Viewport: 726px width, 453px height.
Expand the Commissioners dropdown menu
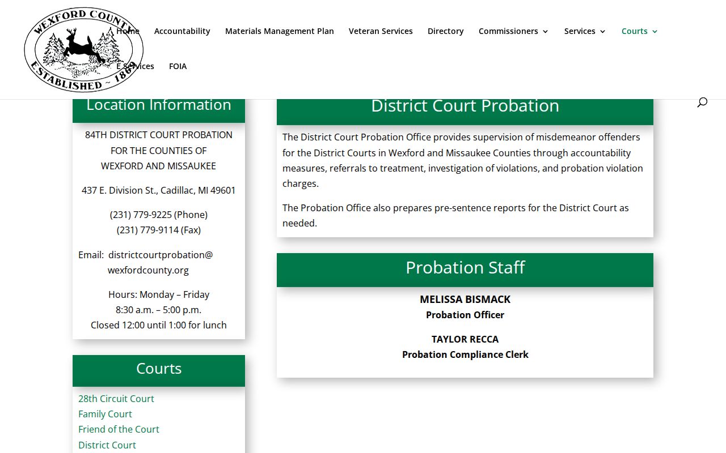click(x=513, y=31)
